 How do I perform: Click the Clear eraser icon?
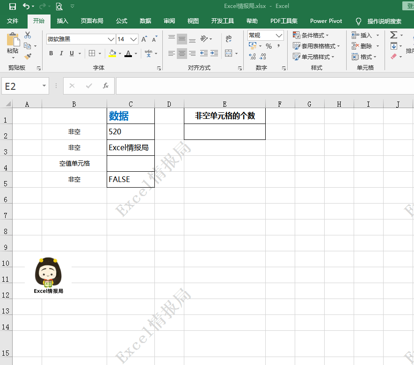pos(394,56)
